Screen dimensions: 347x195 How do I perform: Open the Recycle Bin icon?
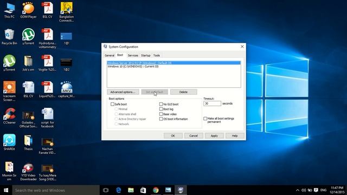point(9,37)
